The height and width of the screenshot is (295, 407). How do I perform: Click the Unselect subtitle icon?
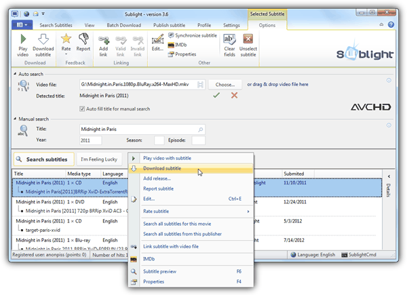click(248, 39)
